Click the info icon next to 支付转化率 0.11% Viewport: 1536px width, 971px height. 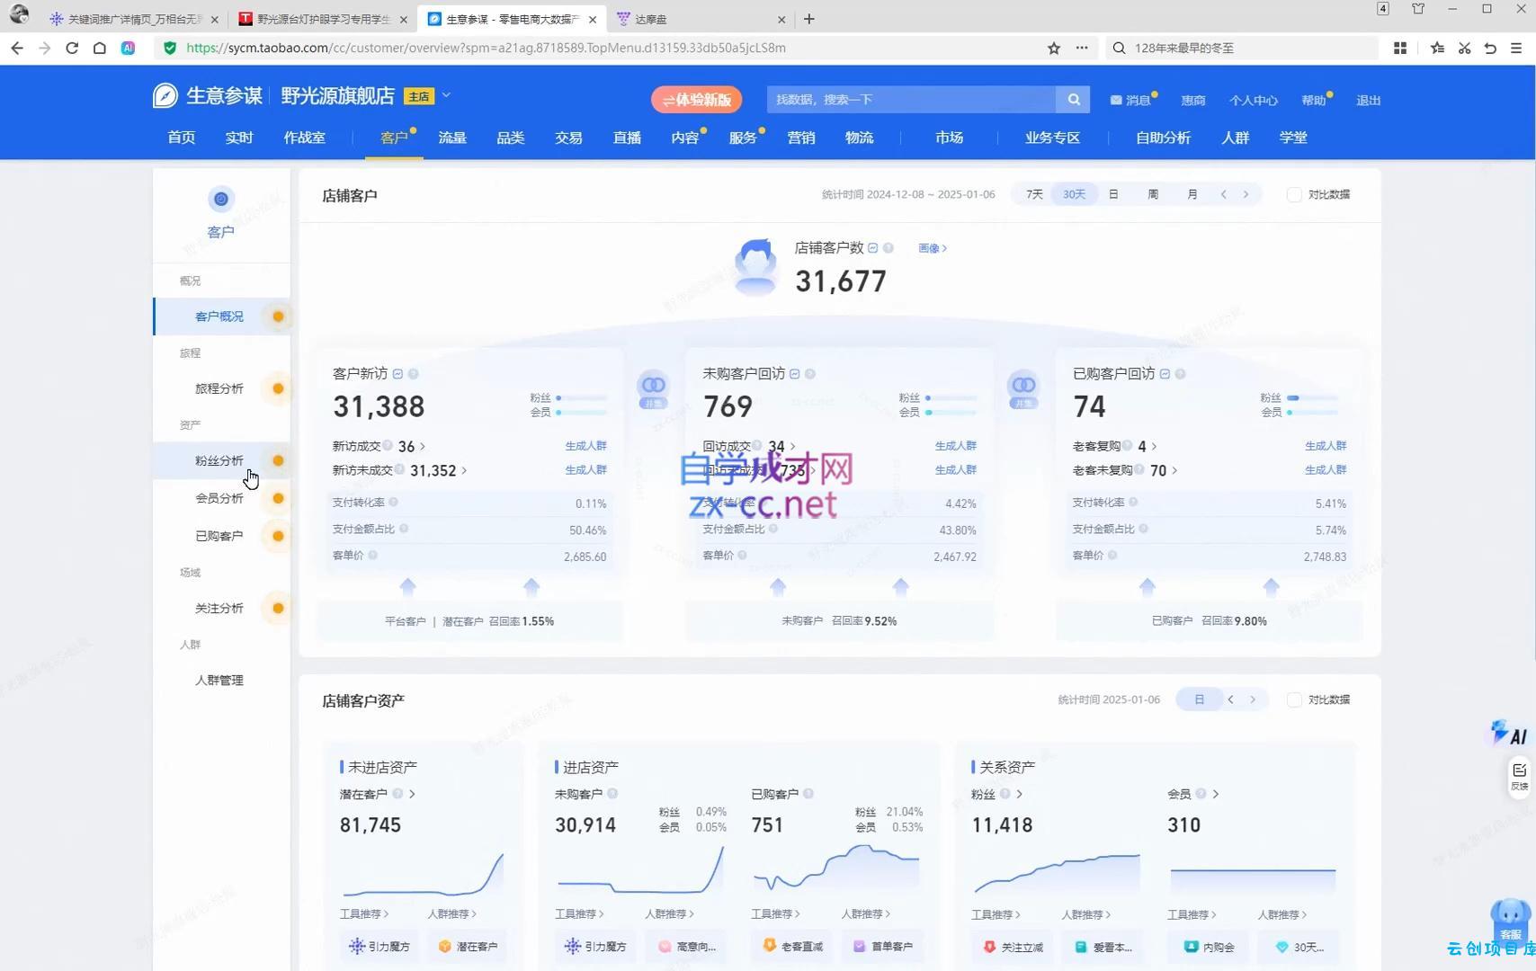click(x=393, y=503)
